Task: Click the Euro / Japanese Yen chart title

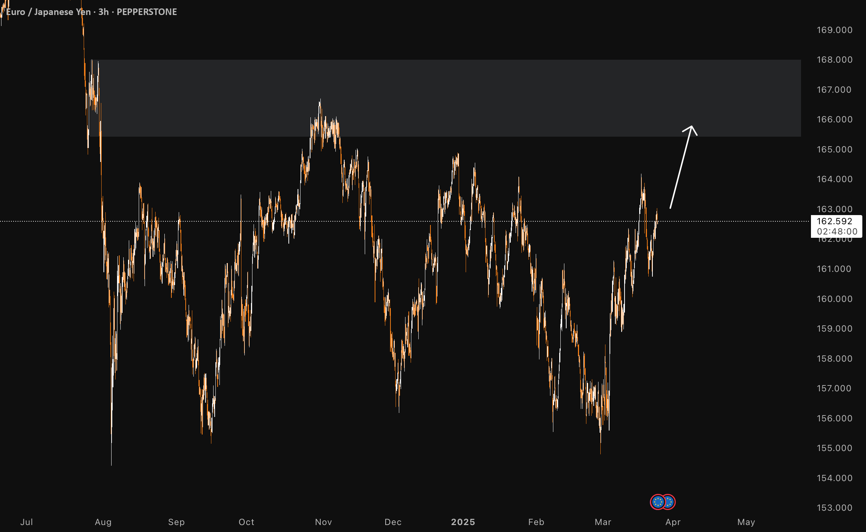Action: pos(48,12)
